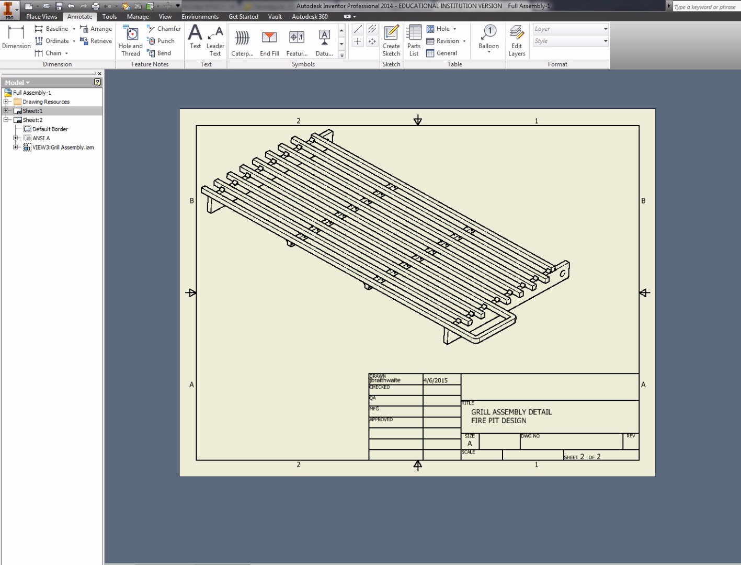Open the Style combo box
Viewport: 741px width, 565px height.
571,41
